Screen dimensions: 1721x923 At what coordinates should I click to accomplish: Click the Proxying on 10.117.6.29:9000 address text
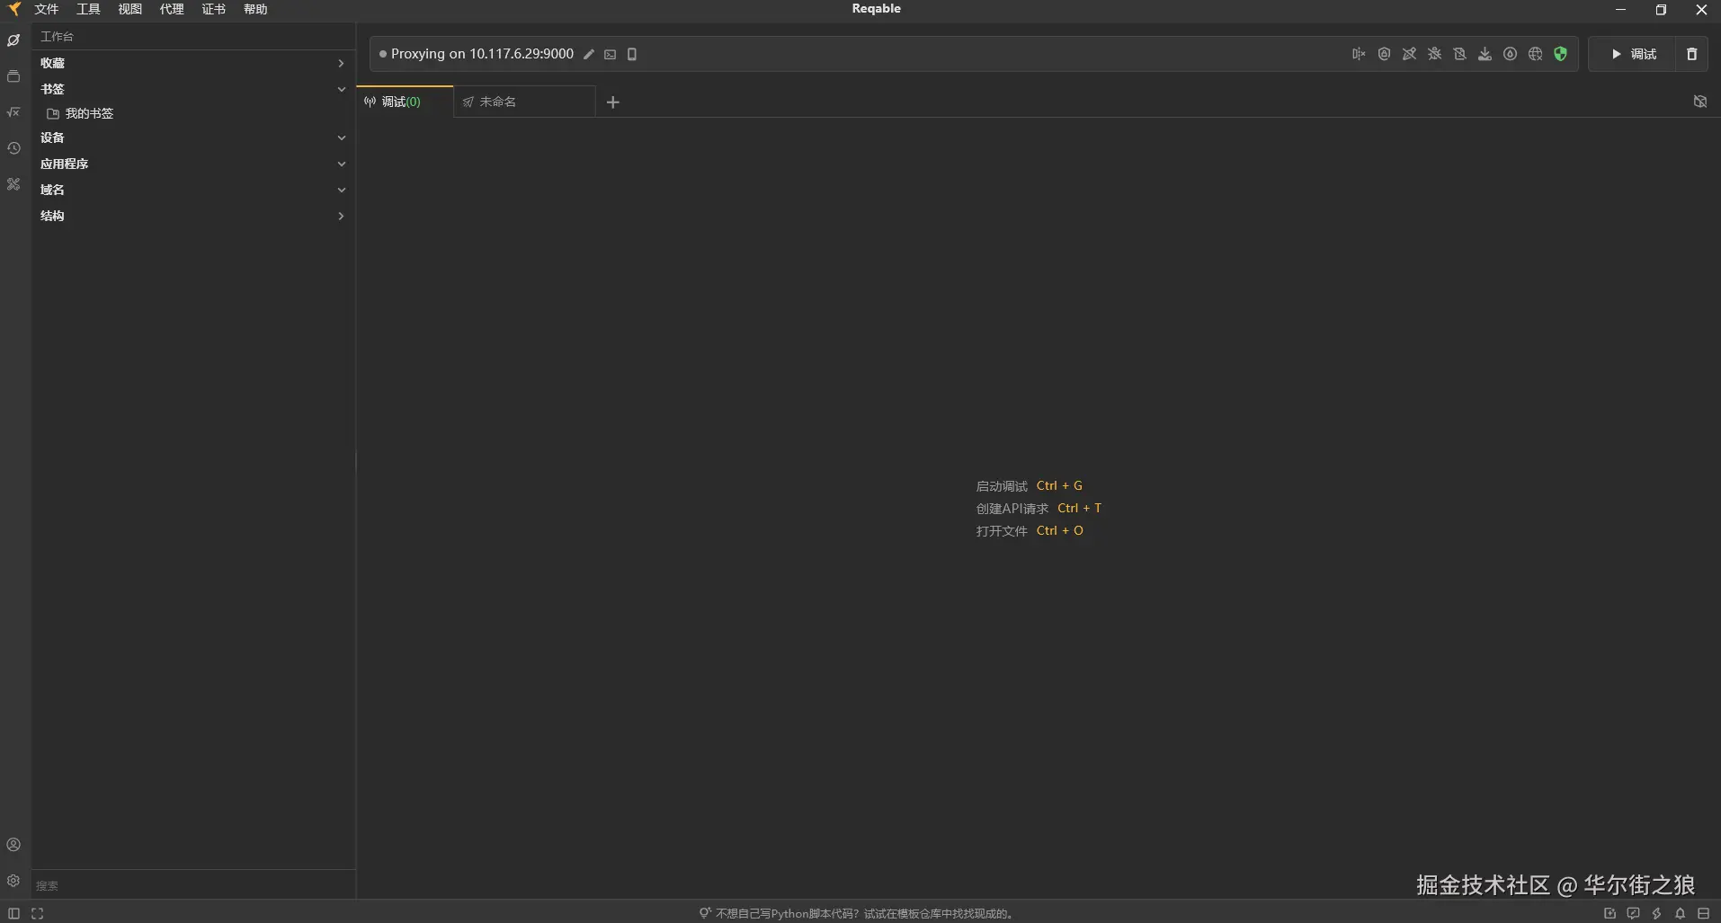[x=482, y=54]
